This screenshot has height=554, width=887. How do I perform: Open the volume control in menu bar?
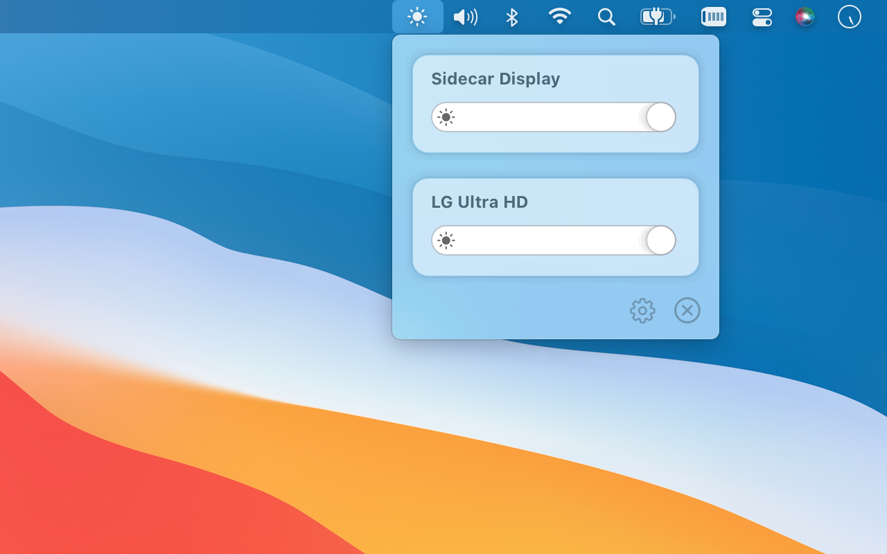465,17
